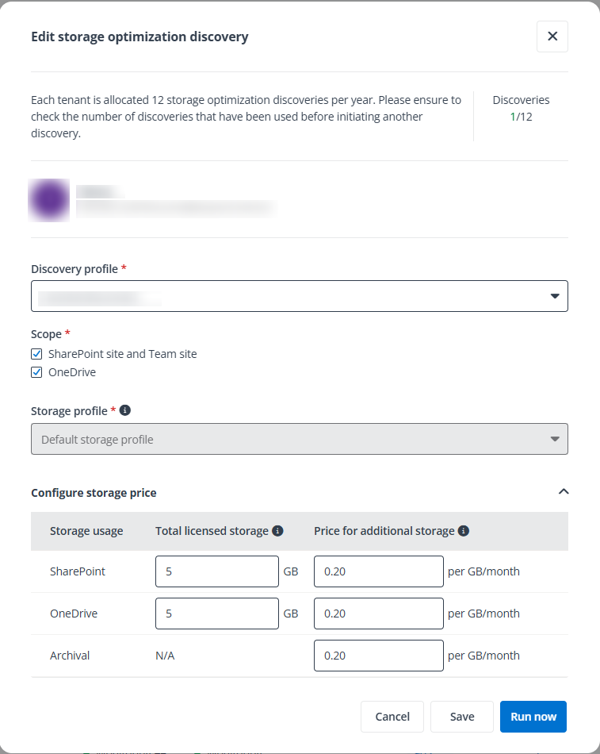The height and width of the screenshot is (754, 600).
Task: Click the X to close the dialog
Action: pos(552,37)
